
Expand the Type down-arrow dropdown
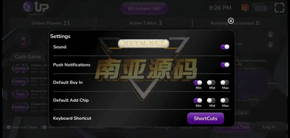pyautogui.click(x=270, y=44)
